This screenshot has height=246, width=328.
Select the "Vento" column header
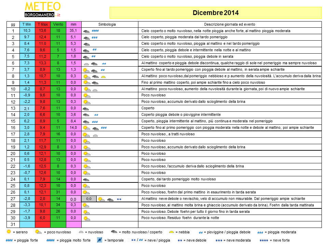point(58,24)
